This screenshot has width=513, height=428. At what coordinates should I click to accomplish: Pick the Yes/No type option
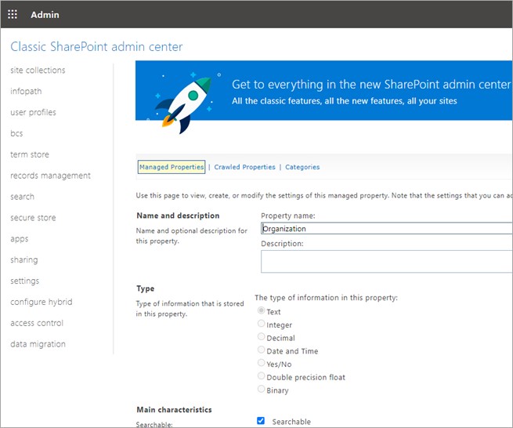tap(262, 364)
